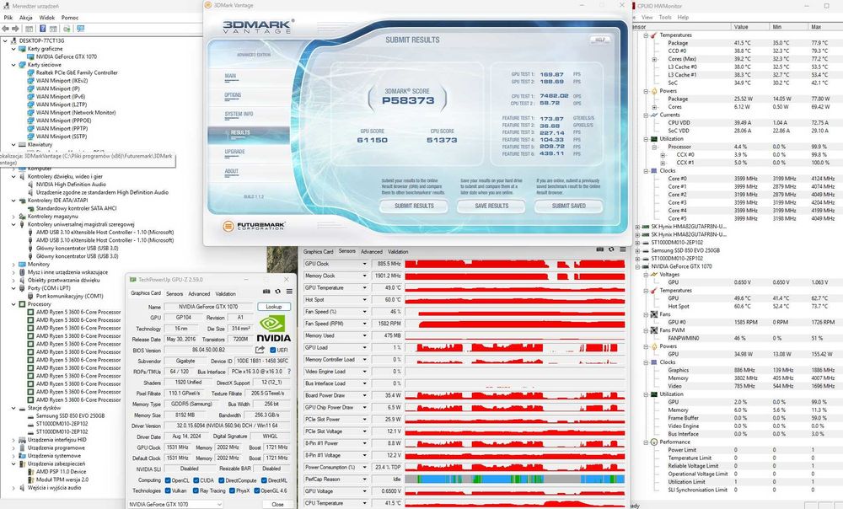Image resolution: width=843 pixels, height=509 pixels.
Task: Click the SUBMIT RESULTS button in 3DMark
Action: pyautogui.click(x=414, y=206)
